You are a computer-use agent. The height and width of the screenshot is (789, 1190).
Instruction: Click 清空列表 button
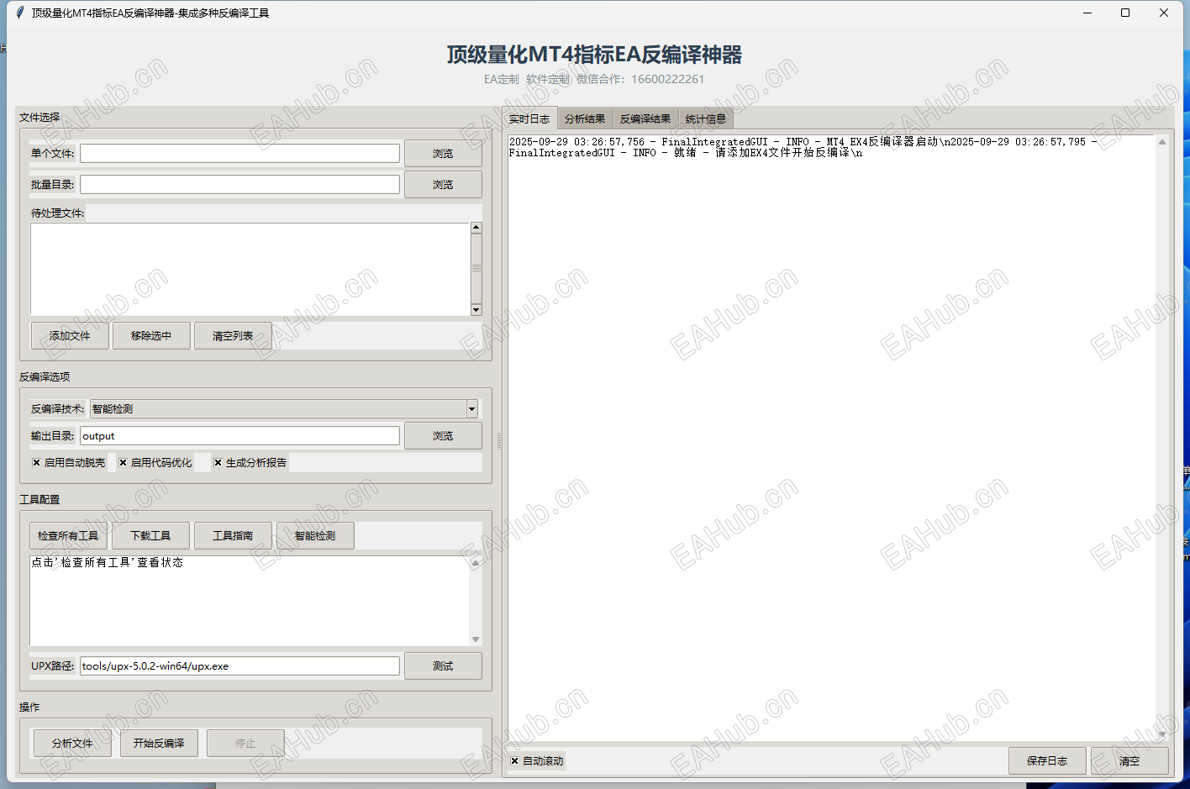233,336
